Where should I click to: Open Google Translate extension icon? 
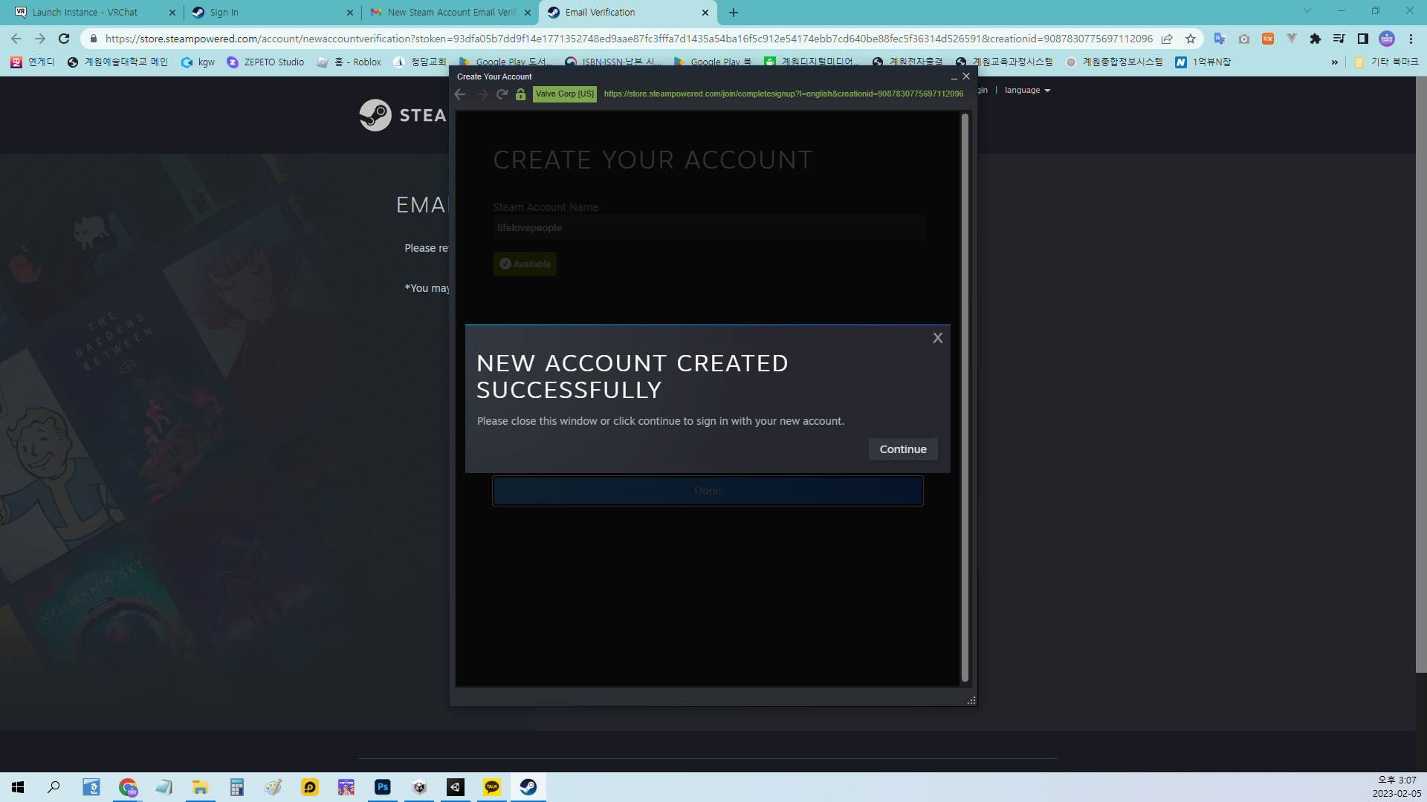pyautogui.click(x=1219, y=39)
